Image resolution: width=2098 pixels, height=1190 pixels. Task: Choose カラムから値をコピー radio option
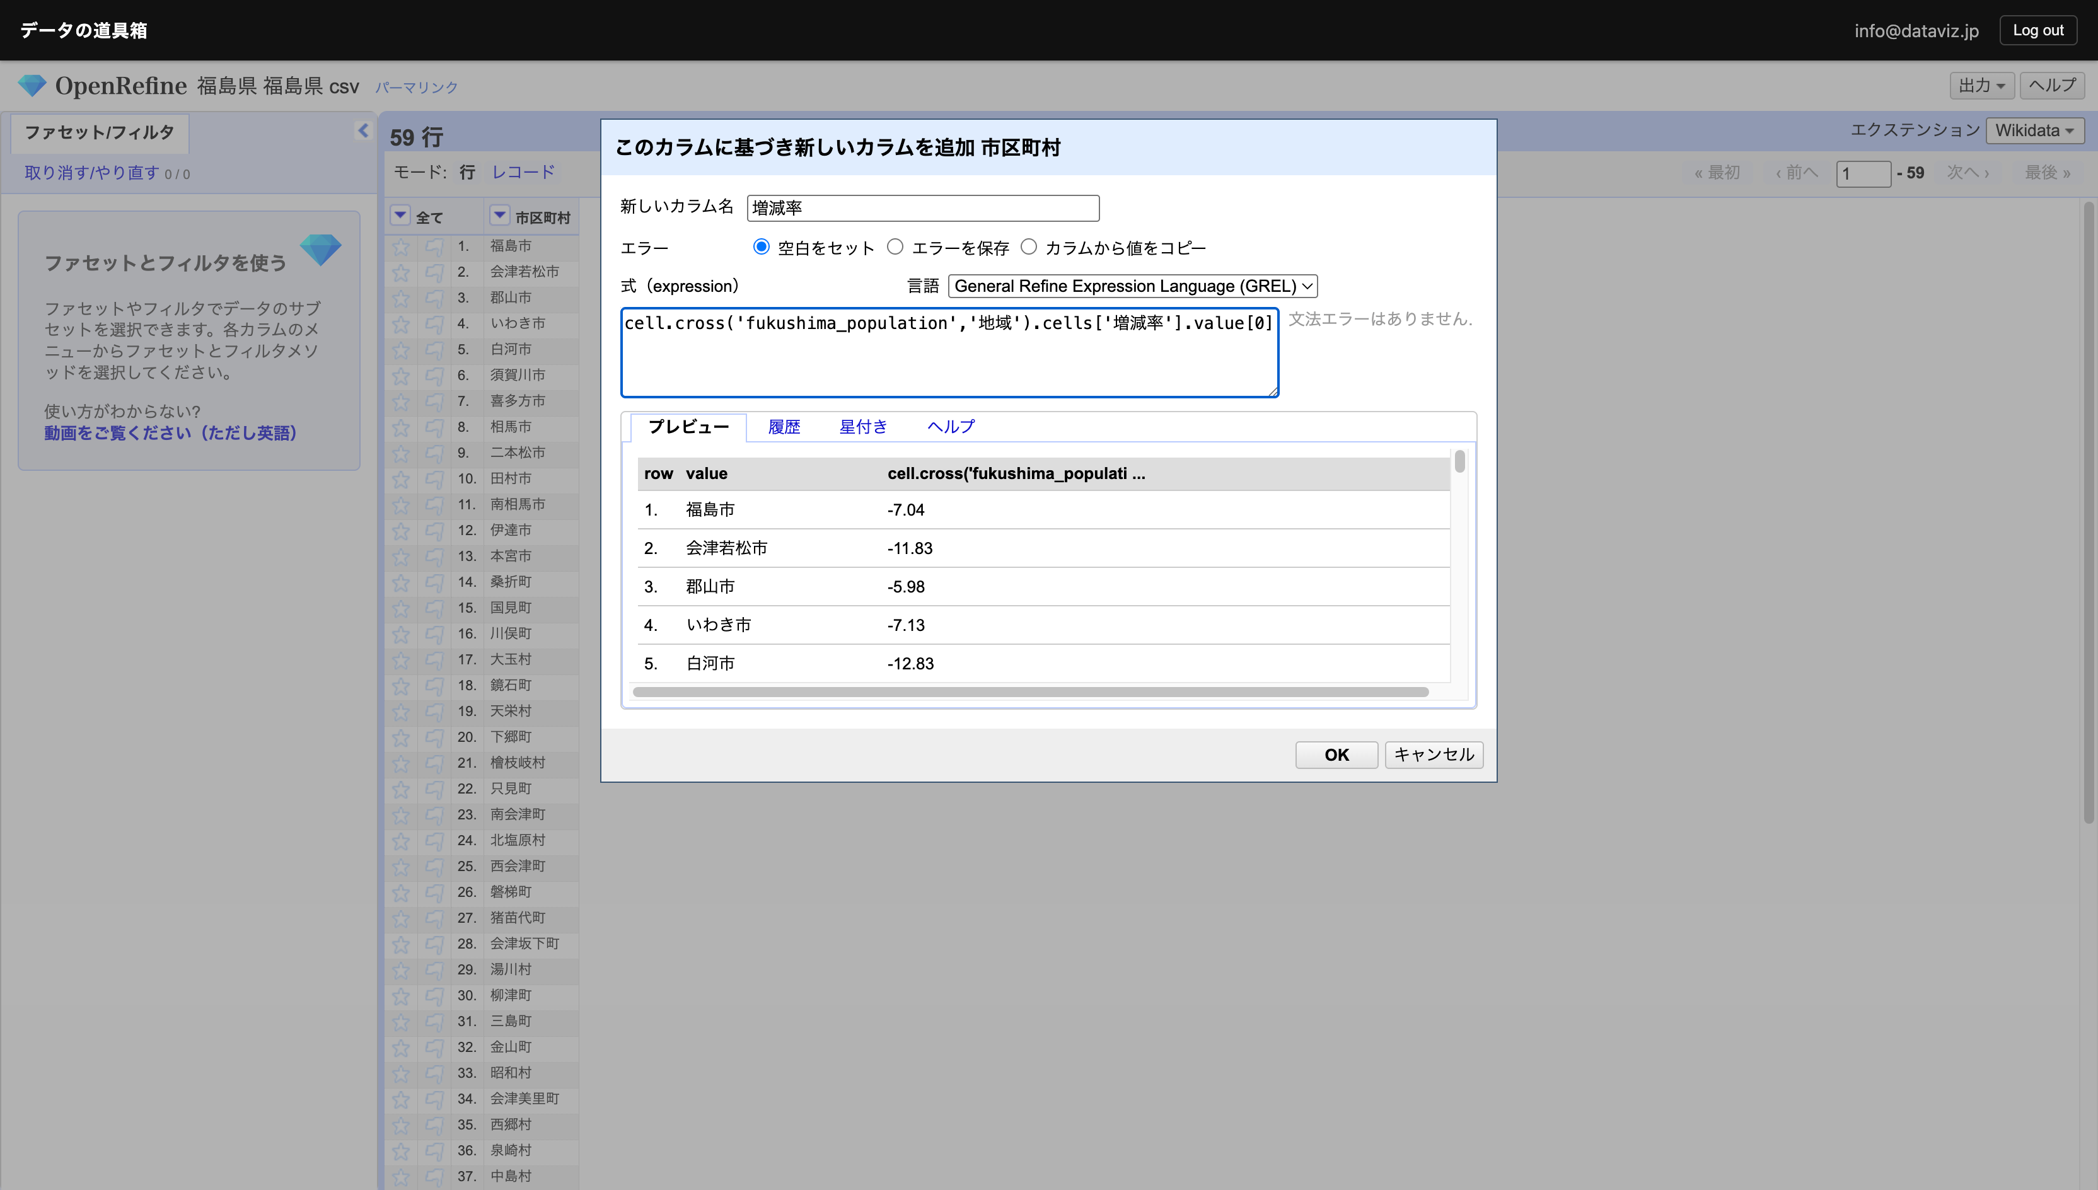[x=1028, y=247]
